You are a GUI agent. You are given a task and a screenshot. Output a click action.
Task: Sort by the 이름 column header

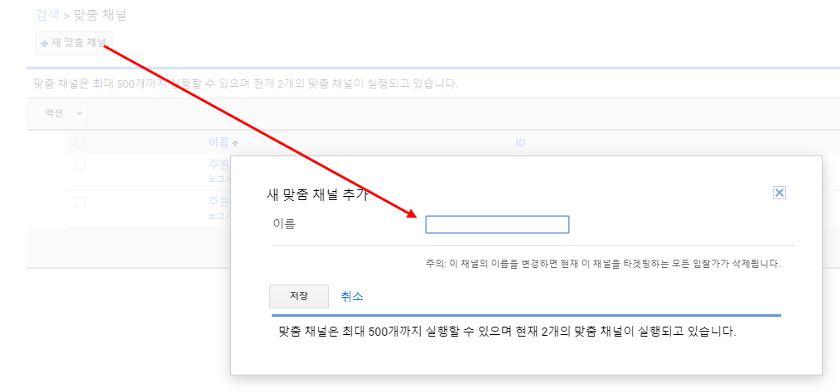(219, 143)
